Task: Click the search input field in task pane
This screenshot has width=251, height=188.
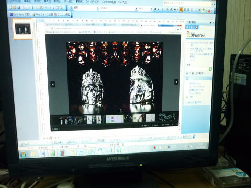Action: [197, 69]
